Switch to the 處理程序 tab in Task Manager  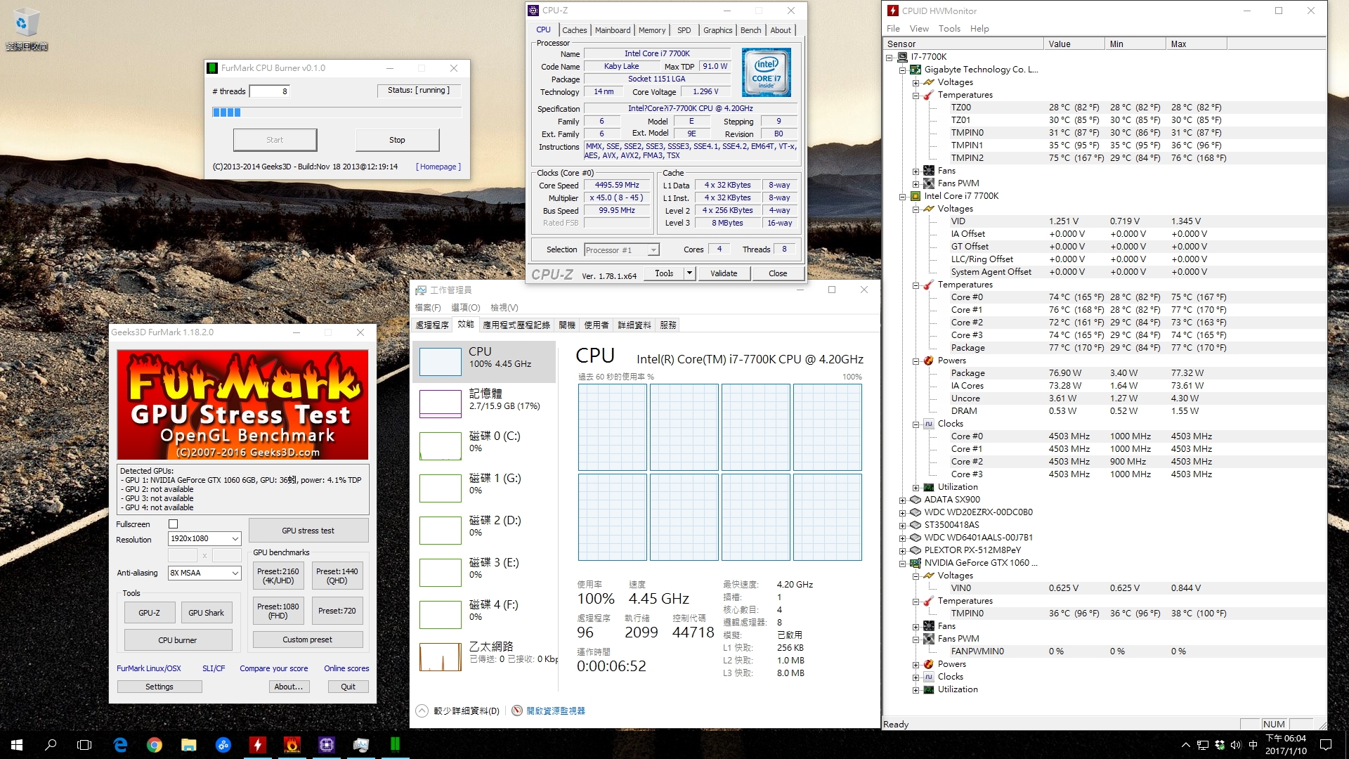coord(432,325)
